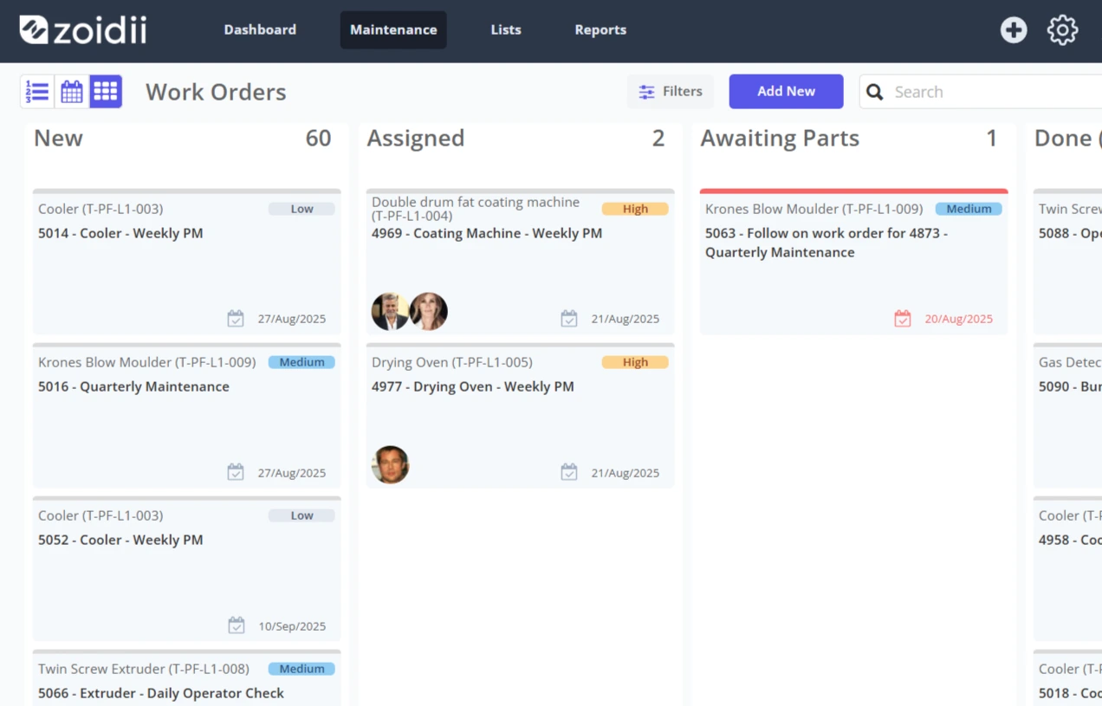Click due date 21/Aug/2025 on work order 4977
The width and height of the screenshot is (1102, 706).
tap(626, 473)
